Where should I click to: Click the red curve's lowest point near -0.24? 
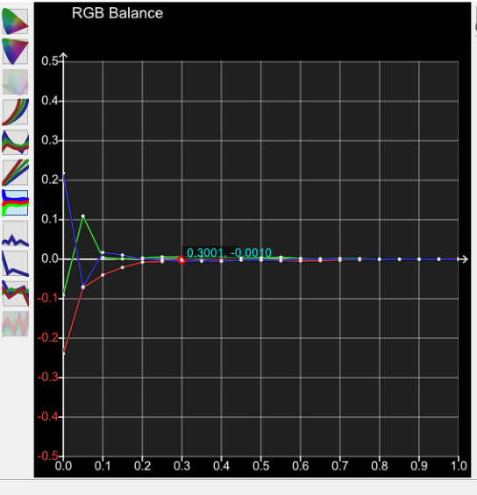pyautogui.click(x=64, y=353)
